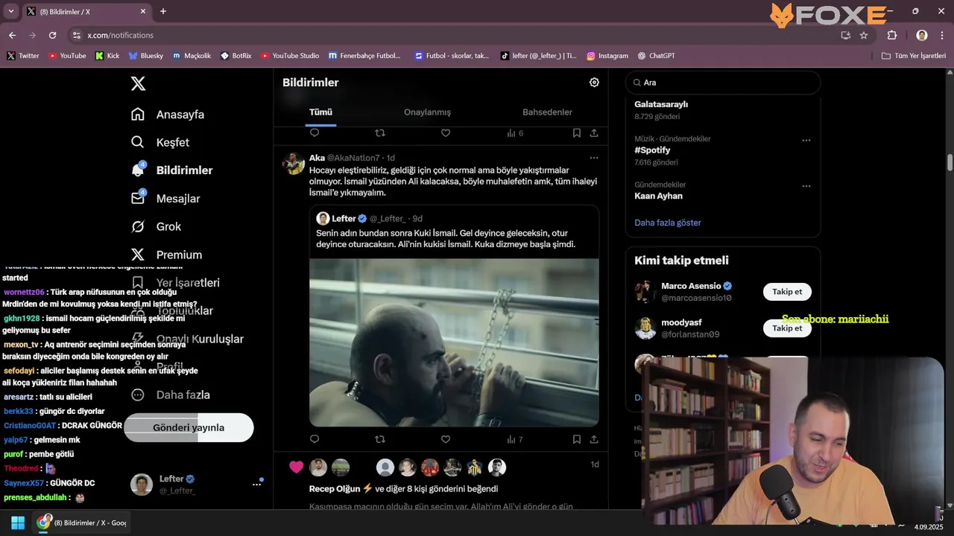
Task: Open Galatasaraylı trending topic
Action: (661, 104)
